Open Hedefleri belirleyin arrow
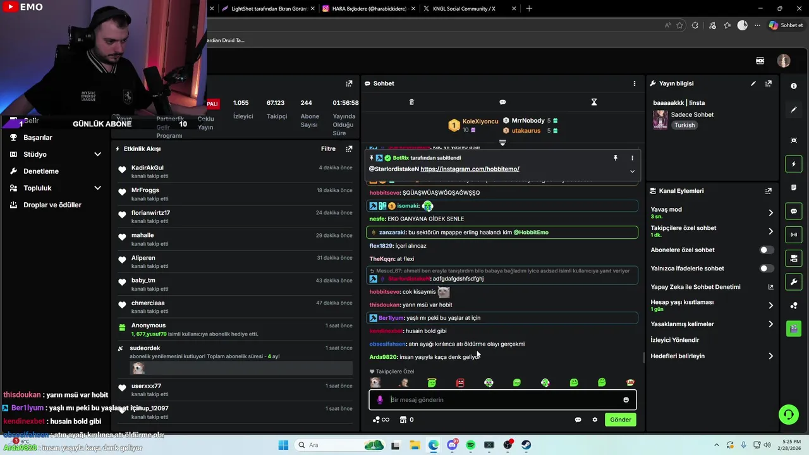This screenshot has width=809, height=455. coord(770,356)
